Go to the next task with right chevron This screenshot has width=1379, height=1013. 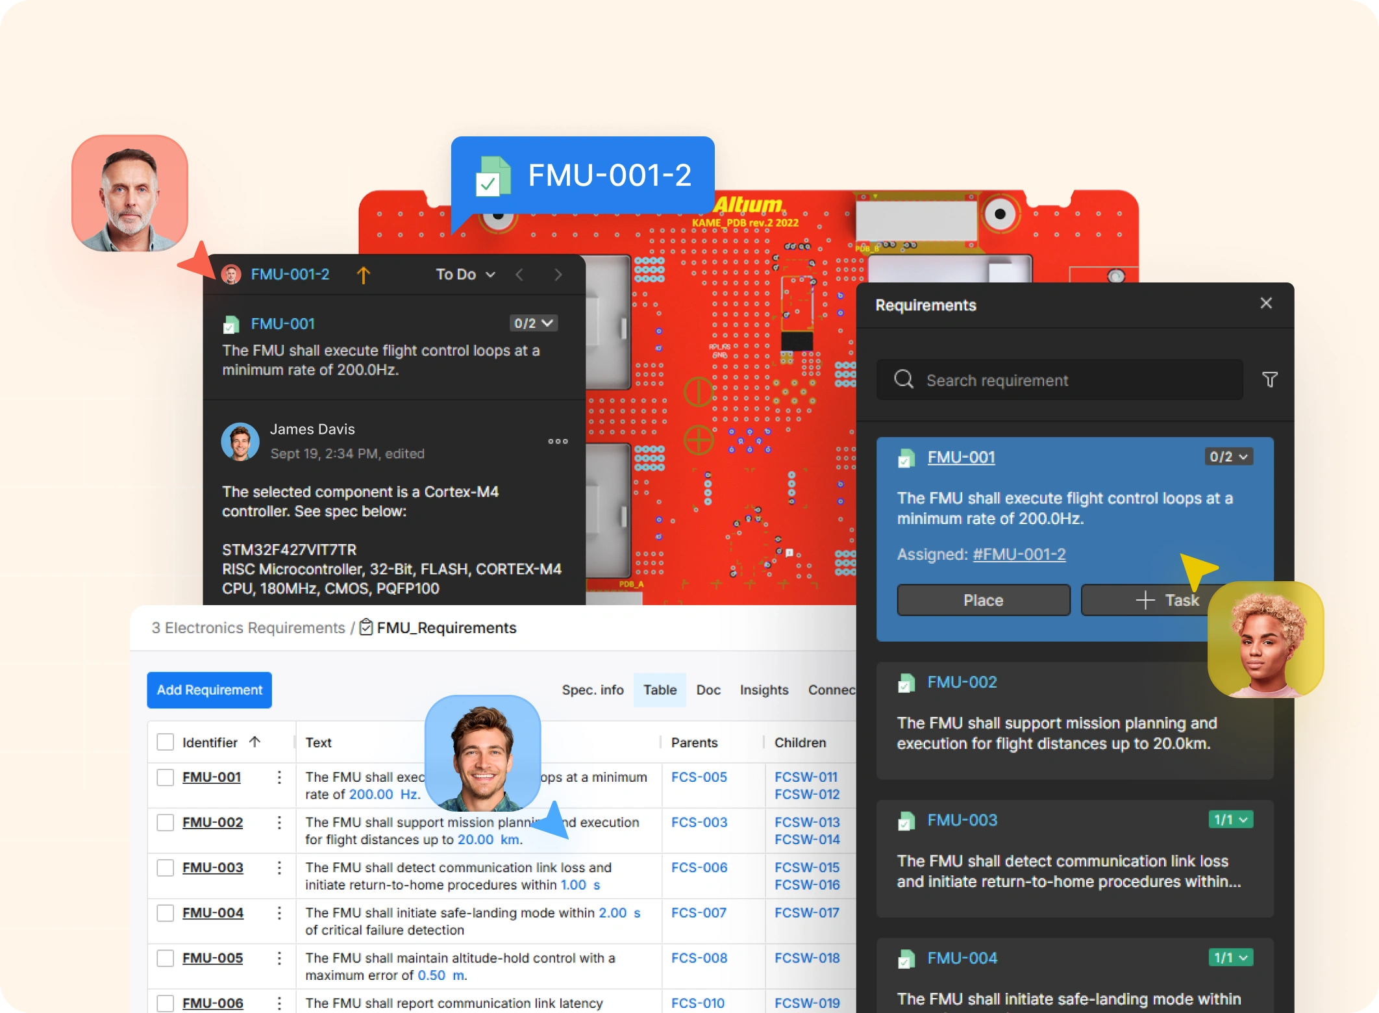tap(558, 275)
